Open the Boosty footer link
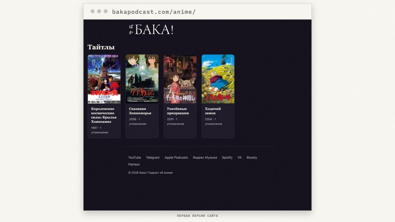The height and width of the screenshot is (222, 395). coord(252,157)
